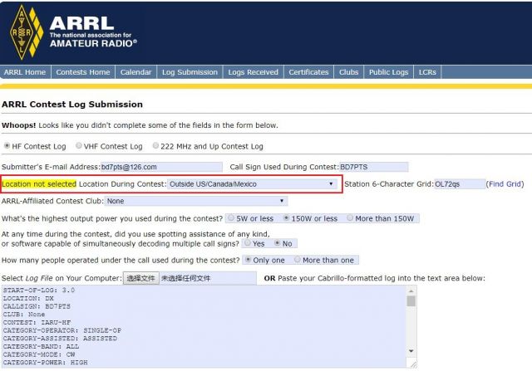Go to Contests Home
This screenshot has height=371, width=532.
[83, 72]
